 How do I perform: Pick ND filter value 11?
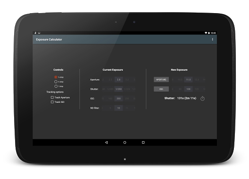click(127, 108)
